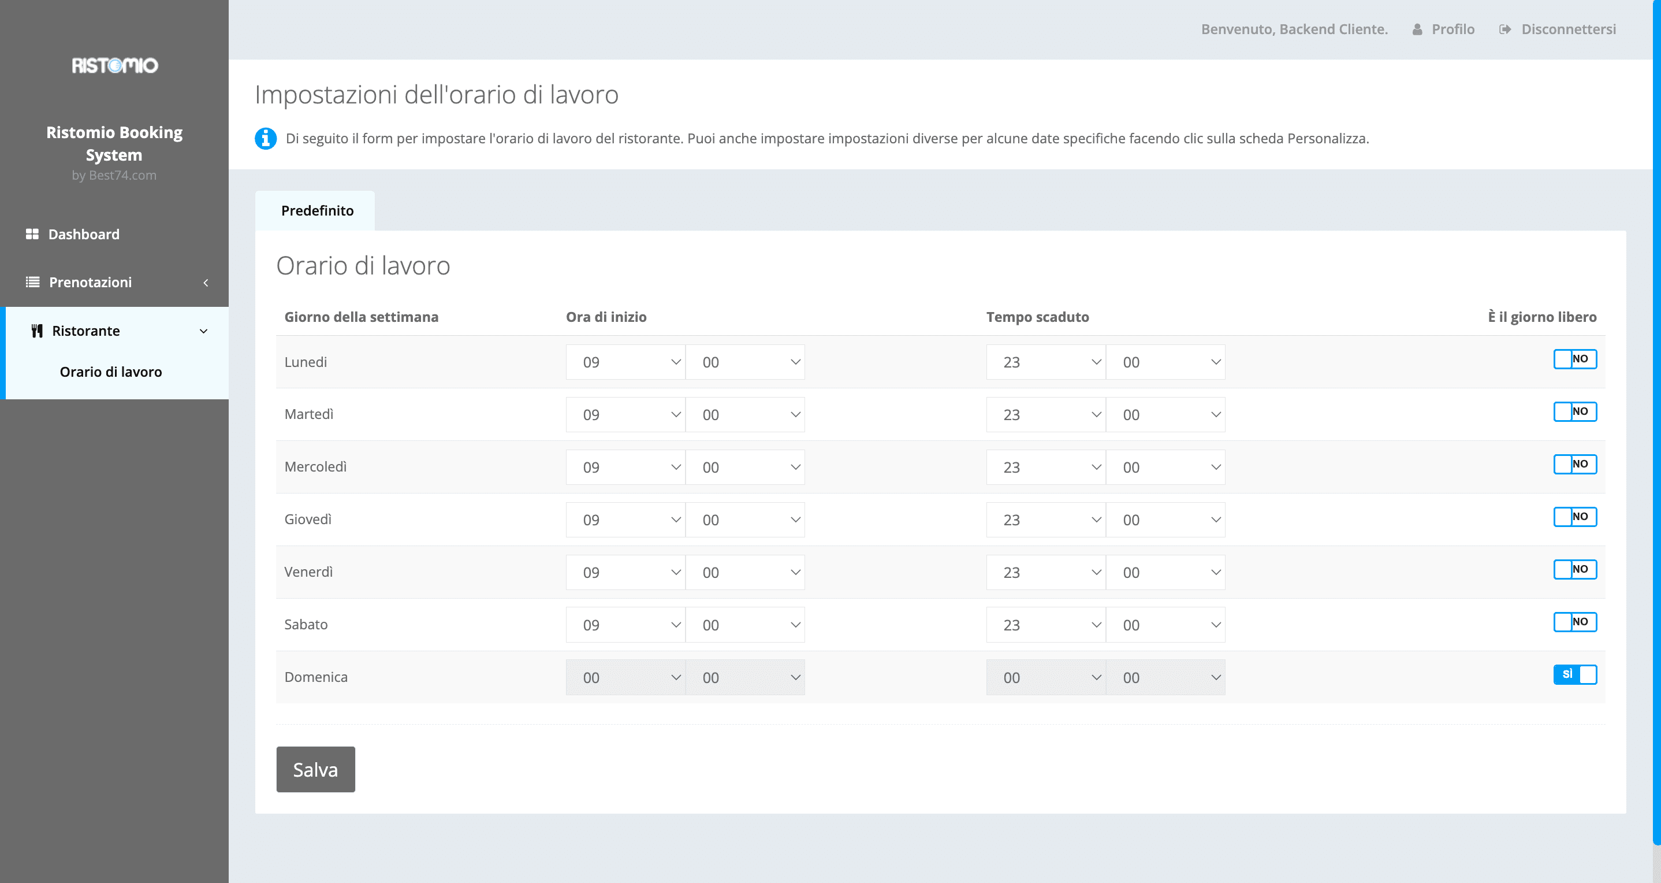Collapse the Ristorante sidebar section
This screenshot has height=883, width=1661.
(x=204, y=330)
